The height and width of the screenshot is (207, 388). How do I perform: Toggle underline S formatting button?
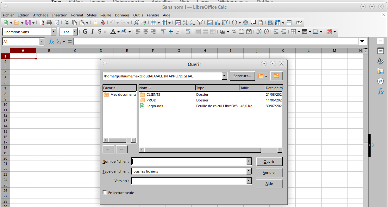(x=100, y=32)
